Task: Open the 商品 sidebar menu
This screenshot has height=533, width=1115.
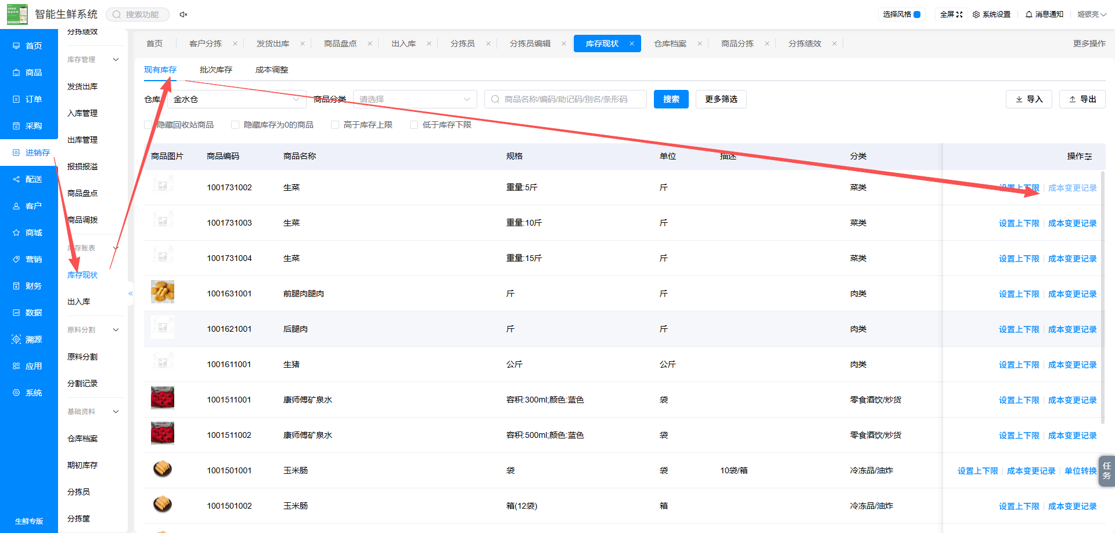Action: [x=28, y=72]
